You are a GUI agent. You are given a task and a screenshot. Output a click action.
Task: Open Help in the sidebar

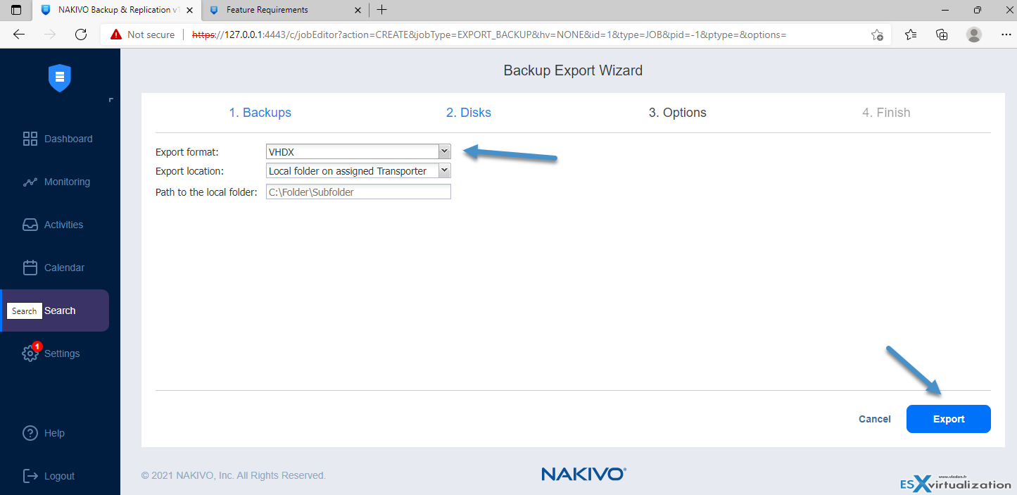tap(44, 433)
